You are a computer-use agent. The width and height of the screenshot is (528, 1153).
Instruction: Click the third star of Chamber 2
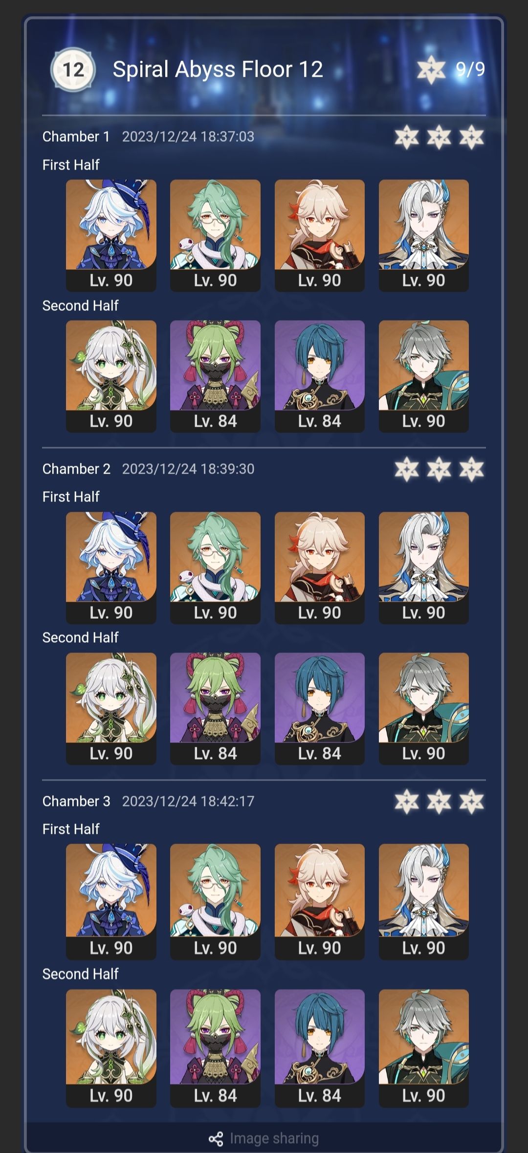pos(471,469)
